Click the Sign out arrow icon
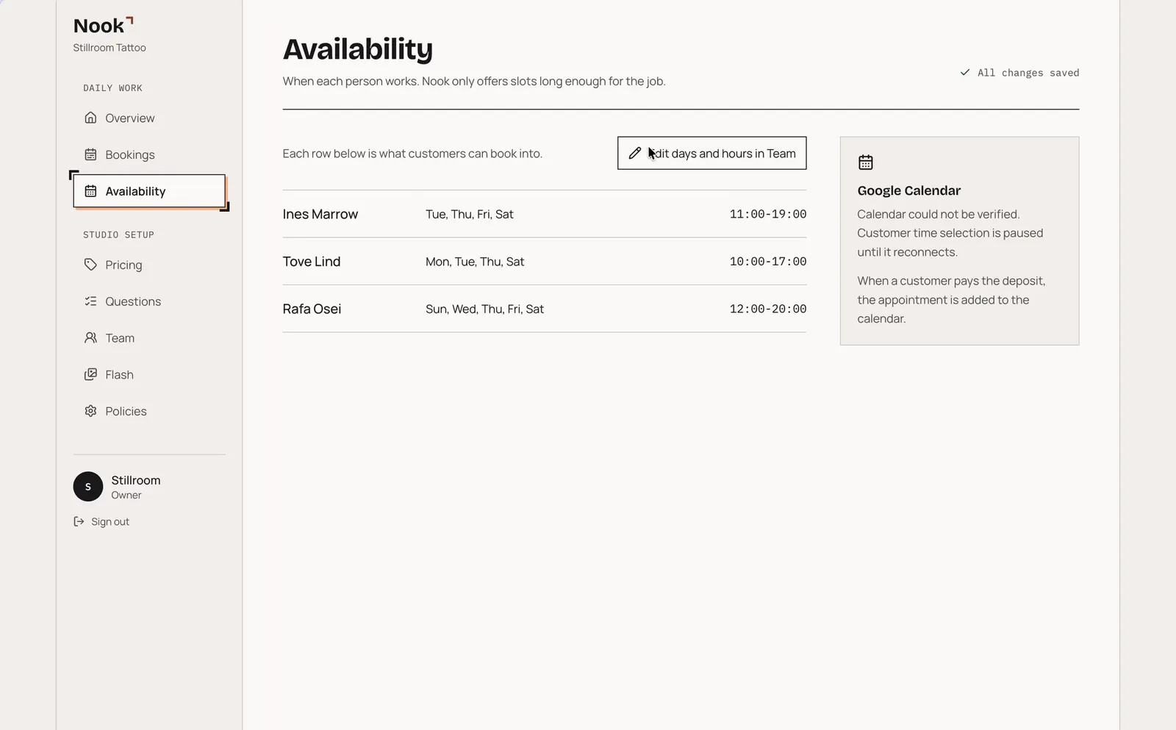Screen dimensions: 1176x730 pos(79,521)
